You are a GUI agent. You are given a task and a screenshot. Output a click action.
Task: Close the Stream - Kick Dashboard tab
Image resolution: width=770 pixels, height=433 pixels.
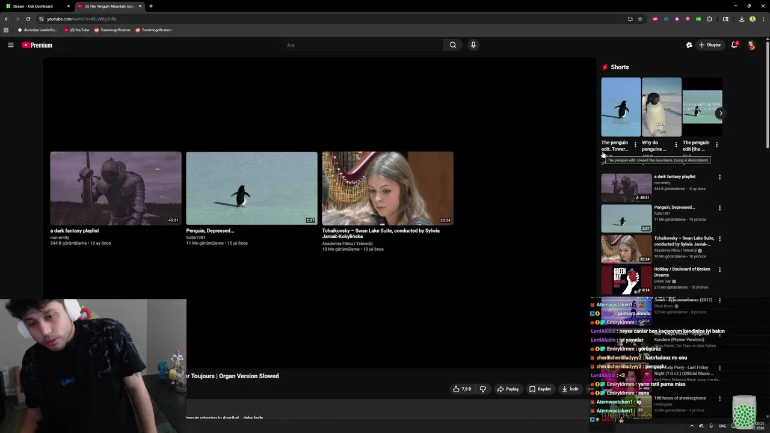(69, 6)
